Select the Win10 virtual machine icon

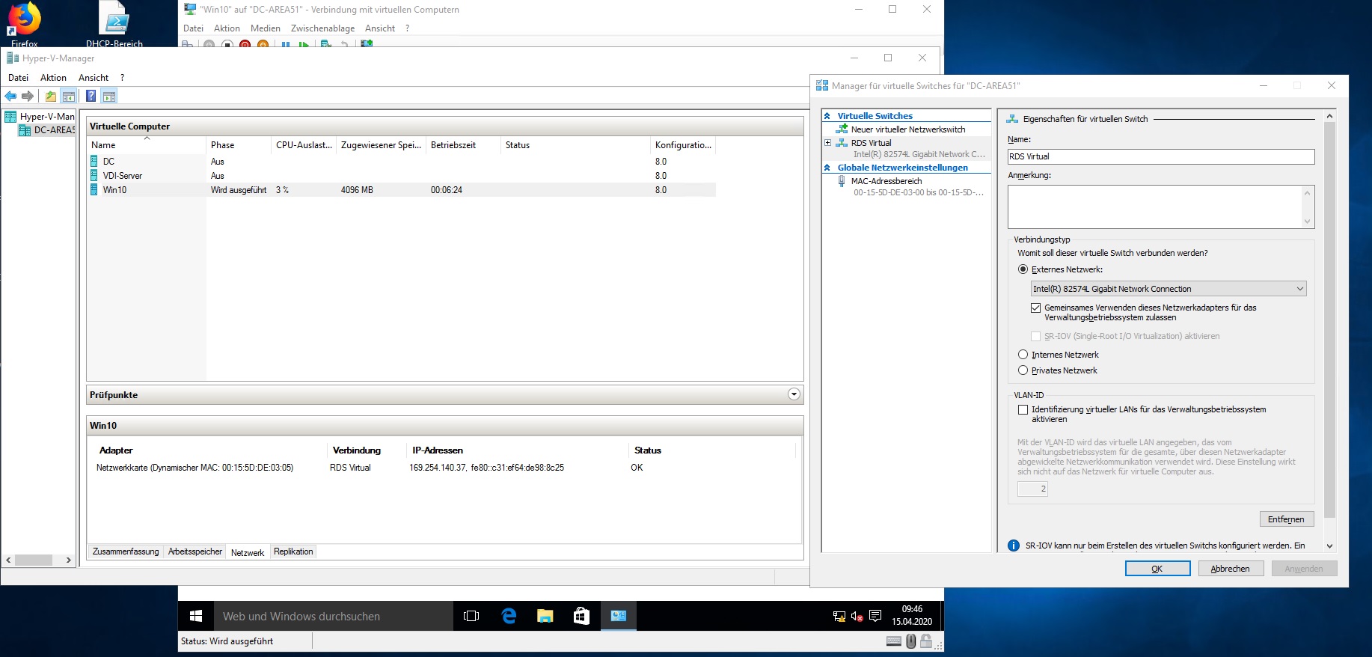point(94,189)
